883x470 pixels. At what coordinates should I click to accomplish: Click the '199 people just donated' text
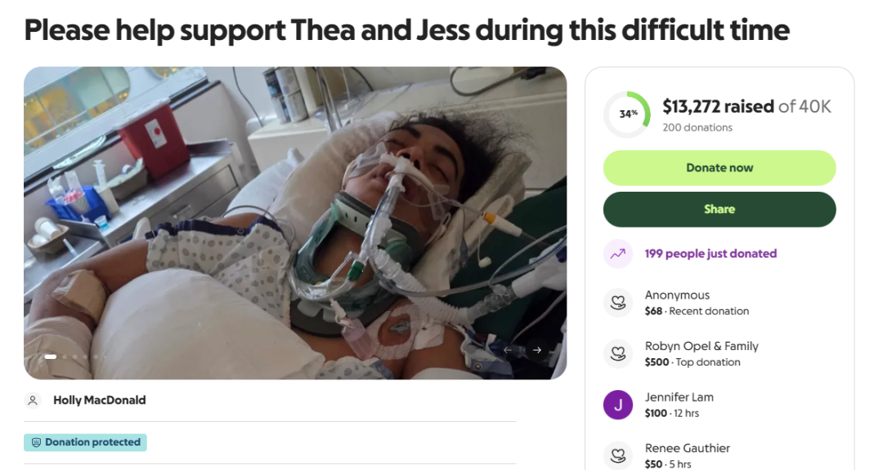pyautogui.click(x=710, y=254)
